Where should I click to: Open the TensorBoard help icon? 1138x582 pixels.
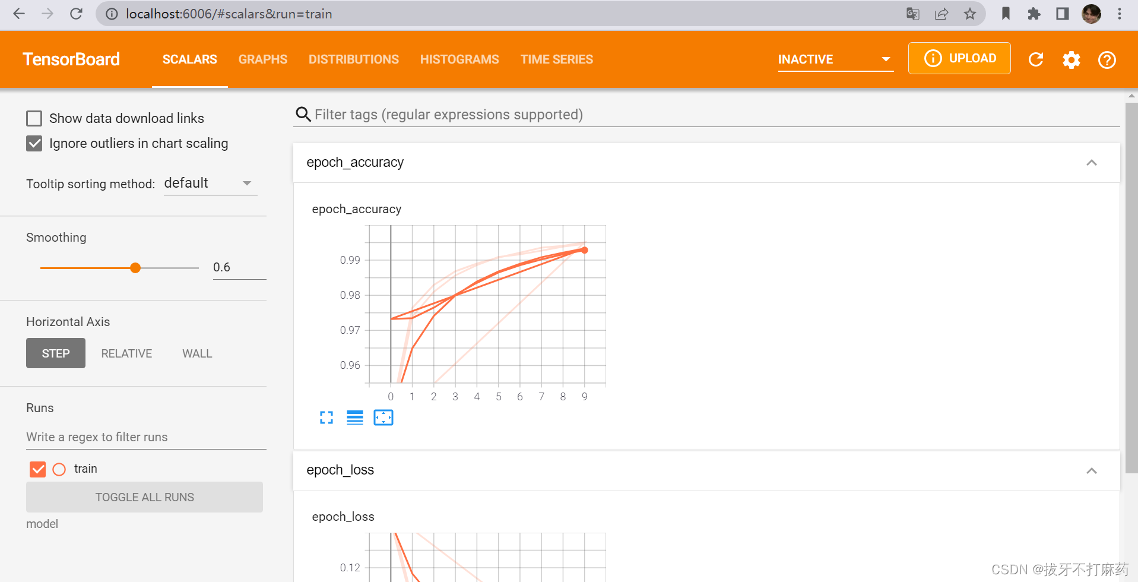coord(1107,59)
